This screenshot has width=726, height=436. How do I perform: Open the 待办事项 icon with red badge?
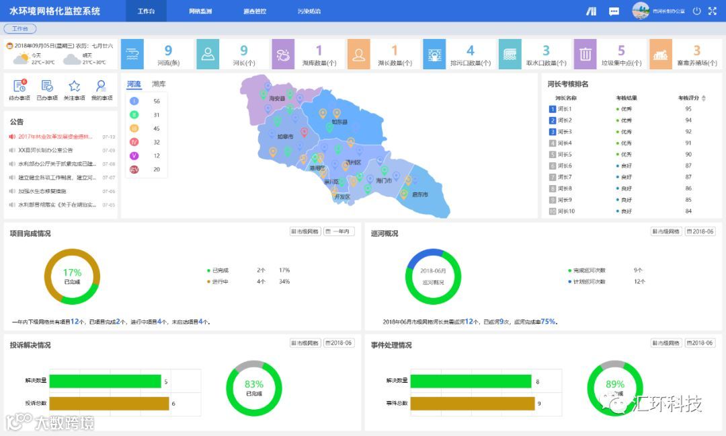(x=19, y=86)
